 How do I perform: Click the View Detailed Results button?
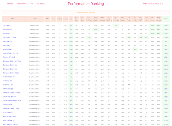click(x=86, y=13)
